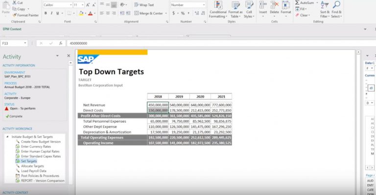
Task: Click Merge & Center
Action: 149,13
